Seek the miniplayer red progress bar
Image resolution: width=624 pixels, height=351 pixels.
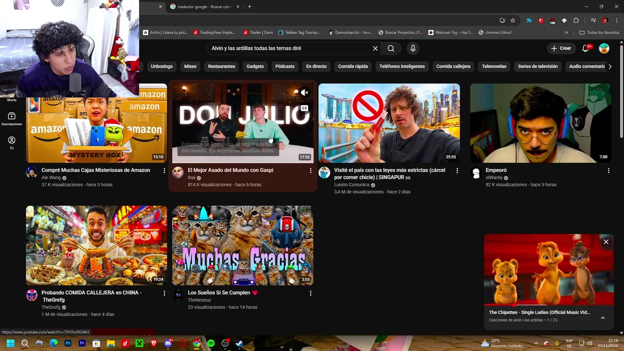tap(549, 305)
